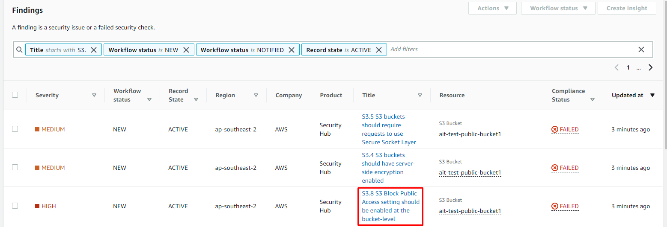Go to previous page of findings

click(x=616, y=67)
